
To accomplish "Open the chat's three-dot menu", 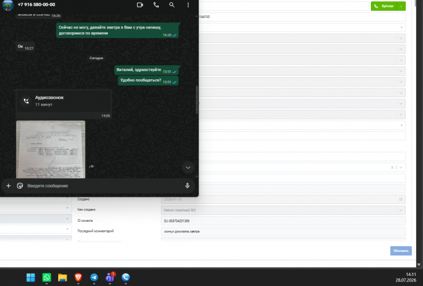I will pos(188,5).
